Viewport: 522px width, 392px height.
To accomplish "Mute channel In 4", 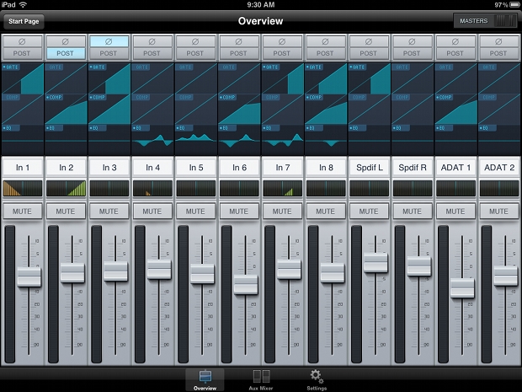I will (x=152, y=212).
